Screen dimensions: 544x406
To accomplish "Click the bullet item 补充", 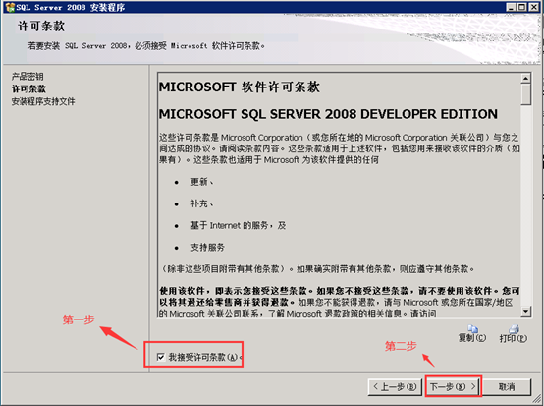I will pos(202,203).
